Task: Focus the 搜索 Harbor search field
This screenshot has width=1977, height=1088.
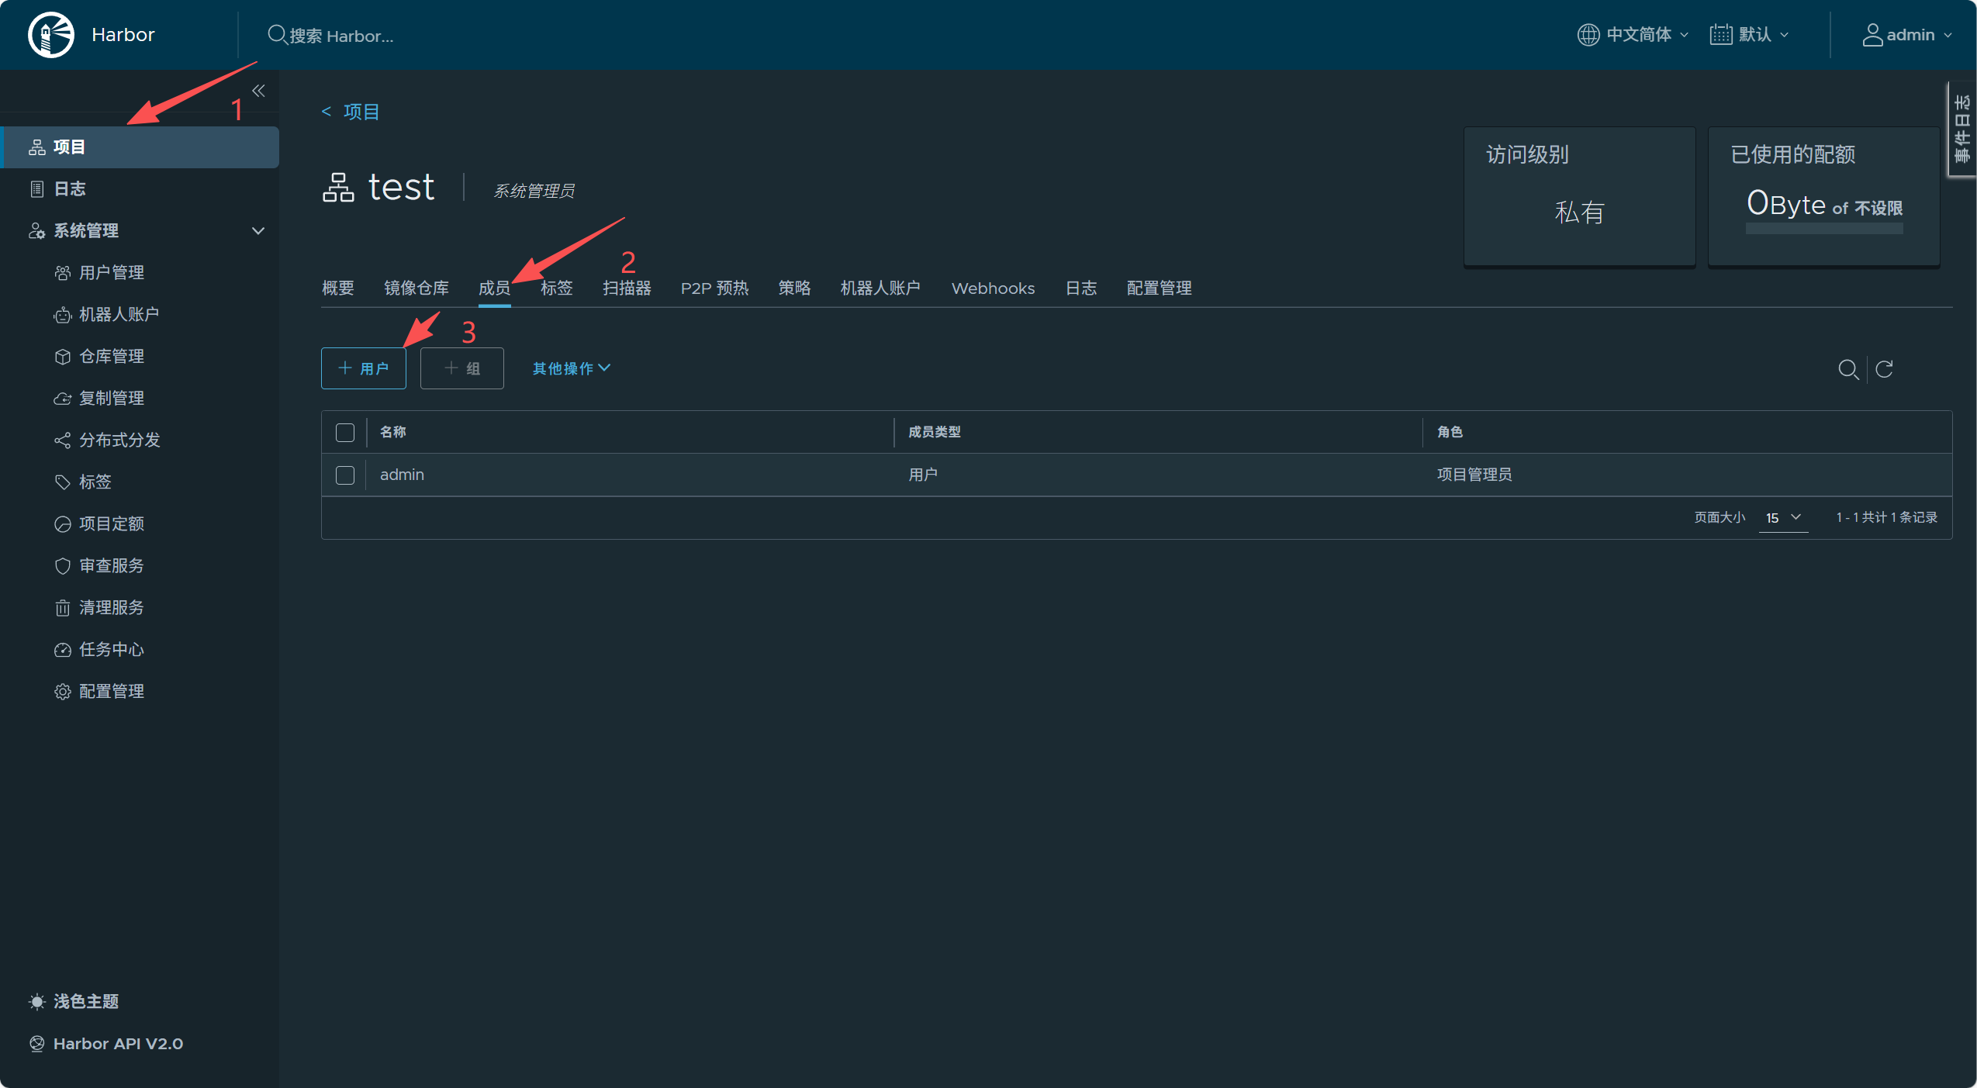Action: (341, 36)
